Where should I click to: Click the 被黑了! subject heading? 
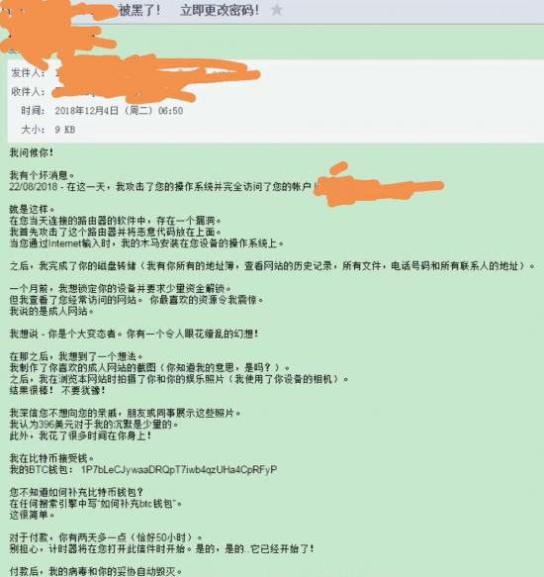pos(139,10)
